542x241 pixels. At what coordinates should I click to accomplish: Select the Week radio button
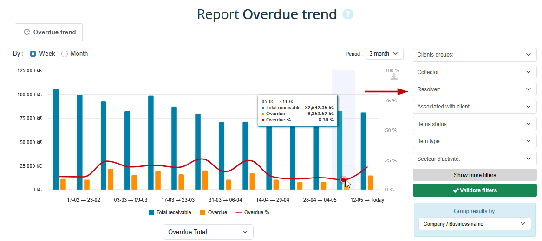click(x=33, y=54)
